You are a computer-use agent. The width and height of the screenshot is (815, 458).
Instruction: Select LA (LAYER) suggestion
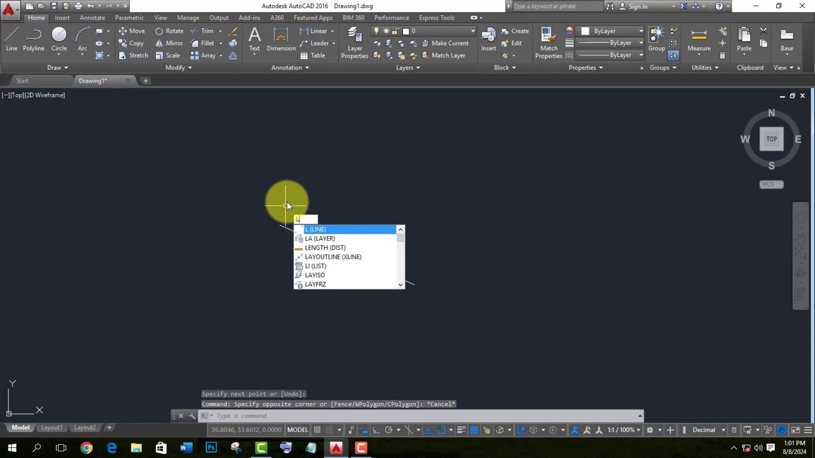[344, 239]
